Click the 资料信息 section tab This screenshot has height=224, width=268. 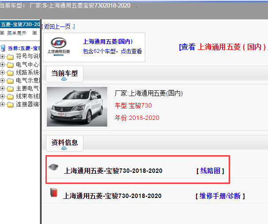point(64,143)
